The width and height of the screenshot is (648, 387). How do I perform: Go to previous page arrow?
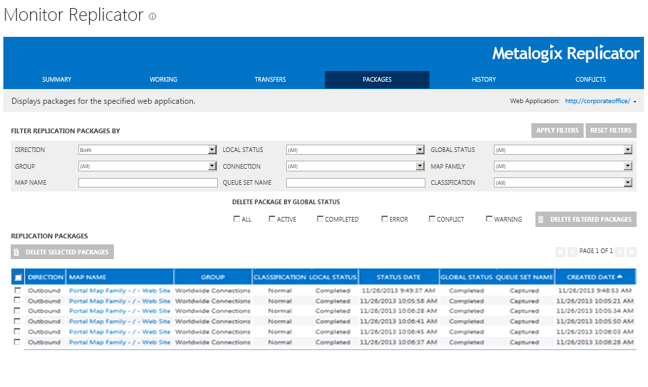tap(572, 252)
